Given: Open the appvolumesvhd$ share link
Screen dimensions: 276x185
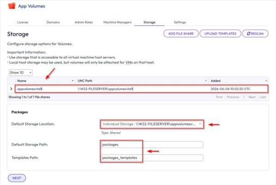Looking at the screenshot, I should point(30,89).
